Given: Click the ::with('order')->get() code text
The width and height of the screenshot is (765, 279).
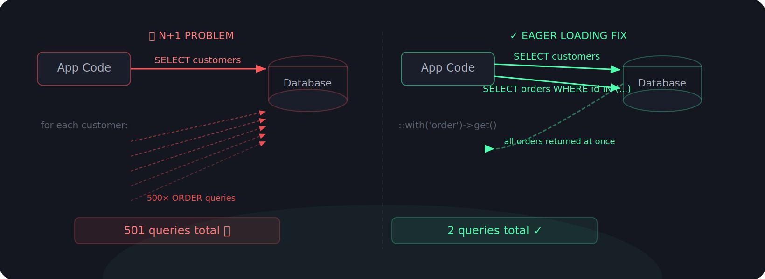Looking at the screenshot, I should coord(447,126).
